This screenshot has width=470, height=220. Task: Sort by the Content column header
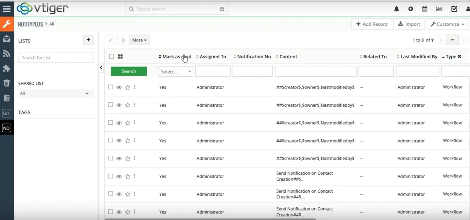[288, 57]
